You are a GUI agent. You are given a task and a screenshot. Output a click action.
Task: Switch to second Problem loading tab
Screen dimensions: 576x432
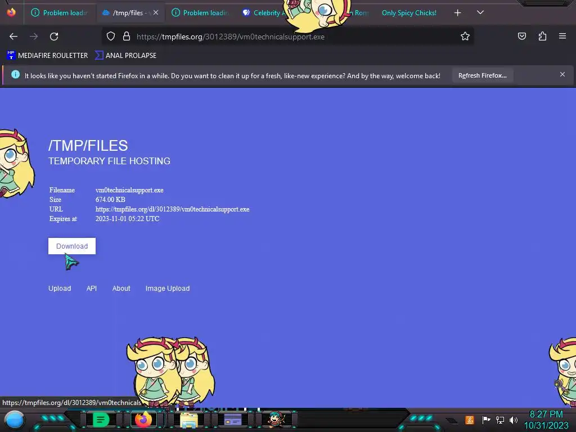pos(200,13)
